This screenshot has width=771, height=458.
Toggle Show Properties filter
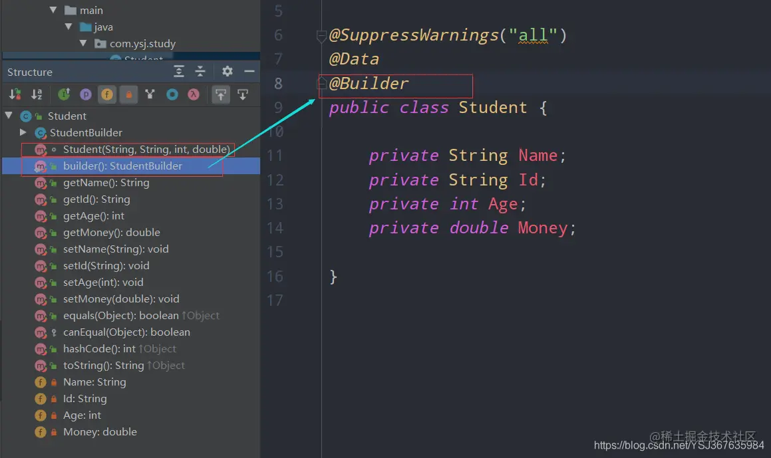pos(86,94)
